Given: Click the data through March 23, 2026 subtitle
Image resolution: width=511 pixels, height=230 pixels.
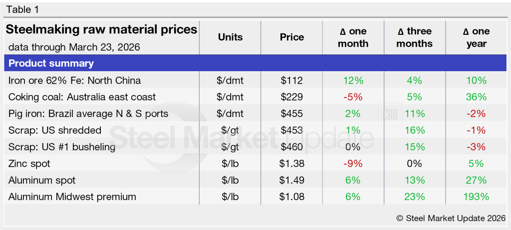Looking at the screenshot, I should point(74,47).
